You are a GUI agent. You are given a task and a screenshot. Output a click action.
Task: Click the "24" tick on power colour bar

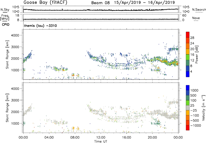[192, 43]
